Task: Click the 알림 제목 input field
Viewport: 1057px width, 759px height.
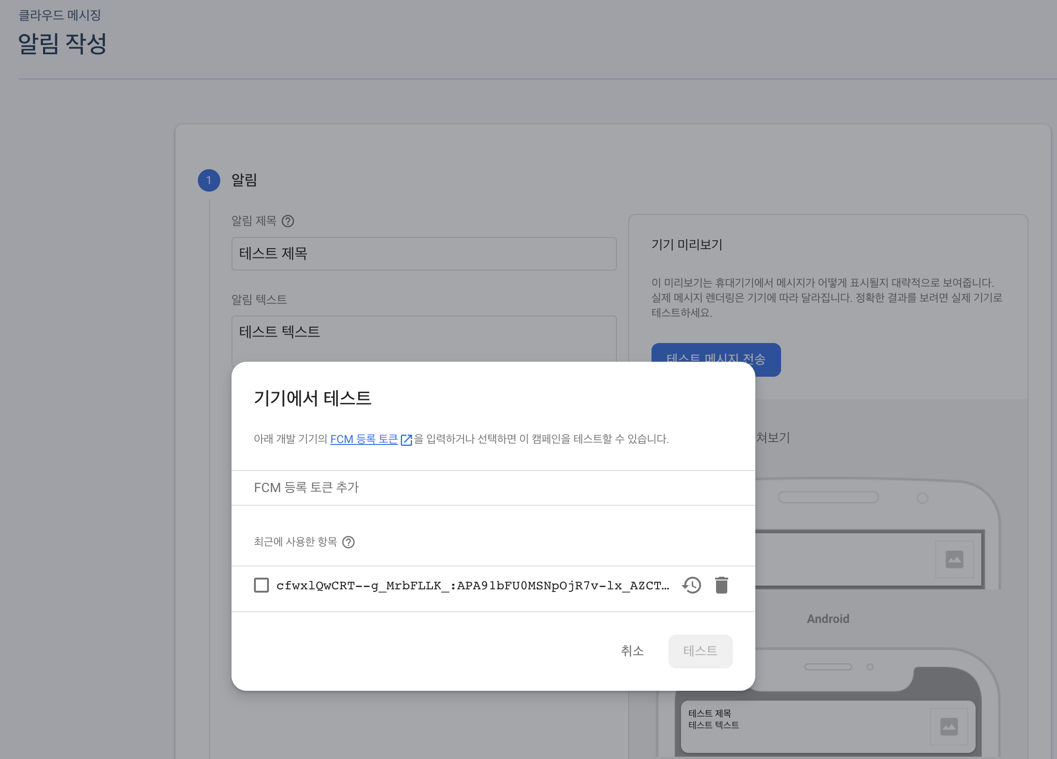Action: tap(424, 254)
